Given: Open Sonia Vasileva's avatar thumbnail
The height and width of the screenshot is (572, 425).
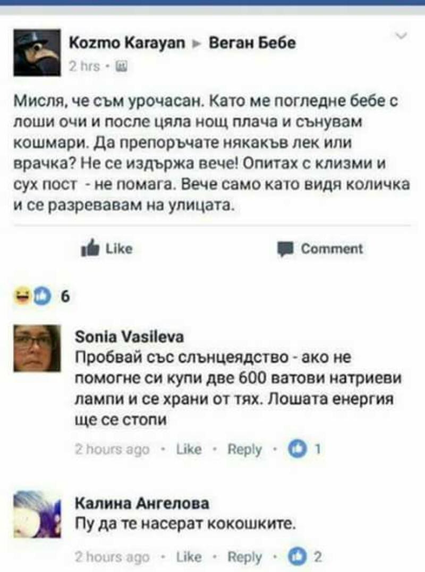Looking at the screenshot, I should tap(37, 348).
